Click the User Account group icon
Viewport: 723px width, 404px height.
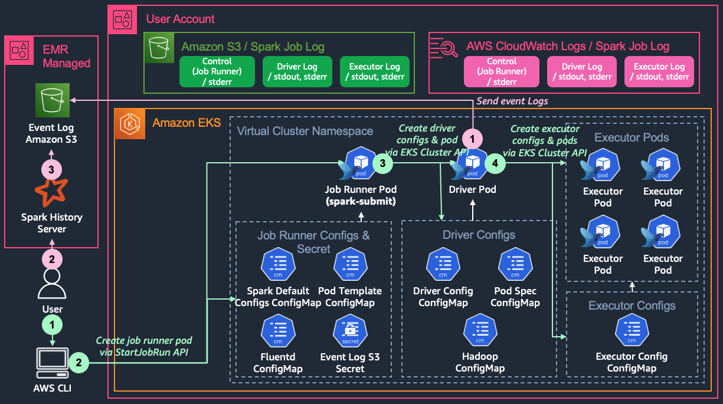pos(123,19)
